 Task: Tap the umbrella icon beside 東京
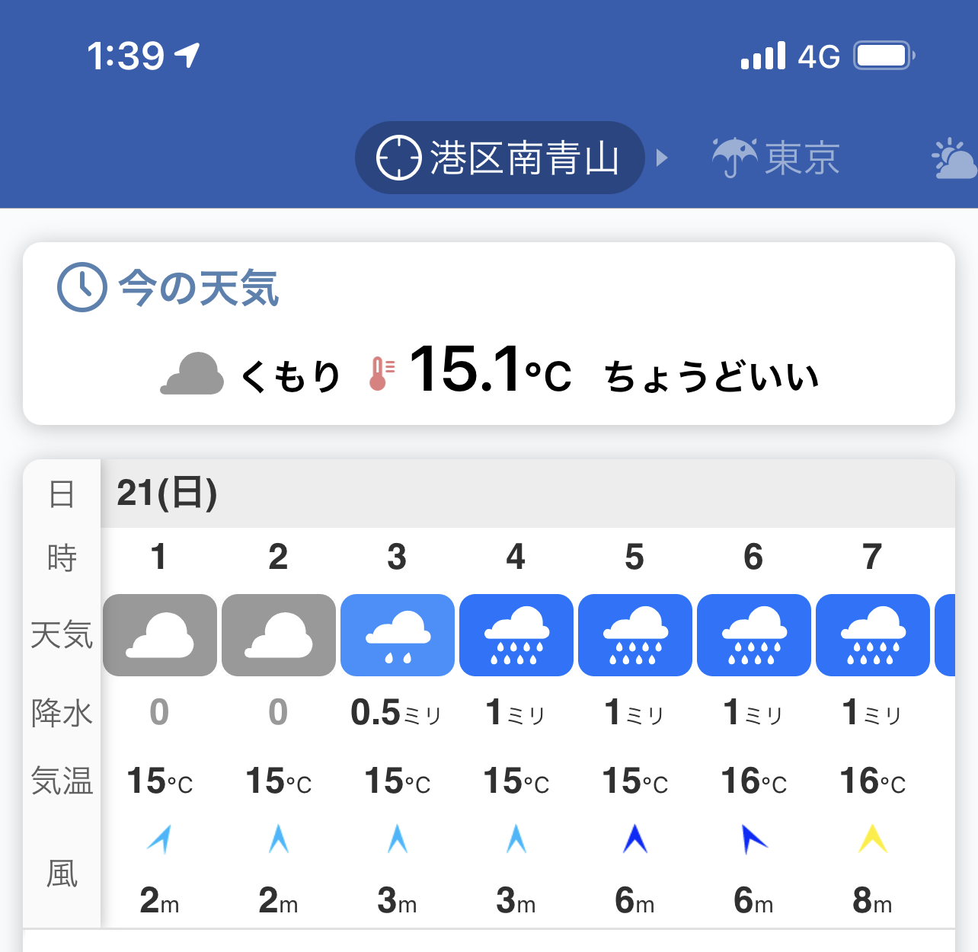click(734, 158)
